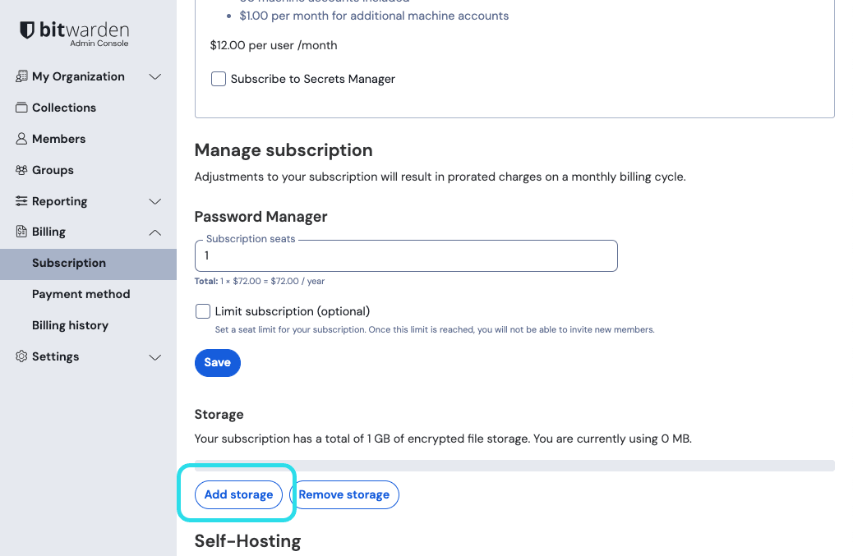The height and width of the screenshot is (556, 853).
Task: Click the Save button
Action: (x=217, y=362)
